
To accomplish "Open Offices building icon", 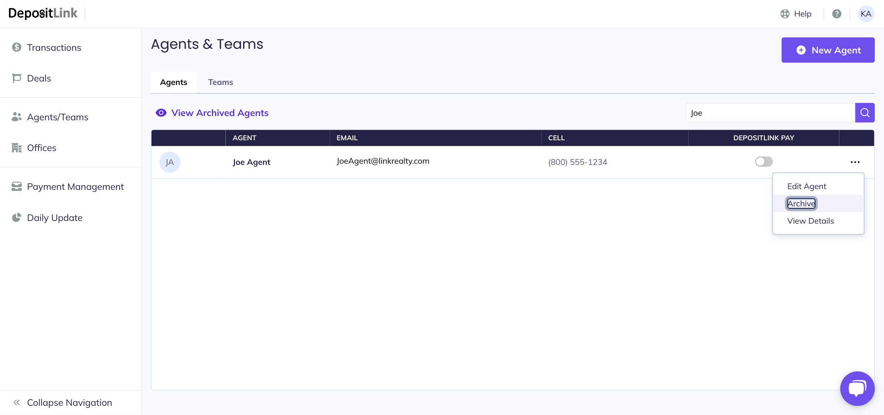I will [17, 148].
